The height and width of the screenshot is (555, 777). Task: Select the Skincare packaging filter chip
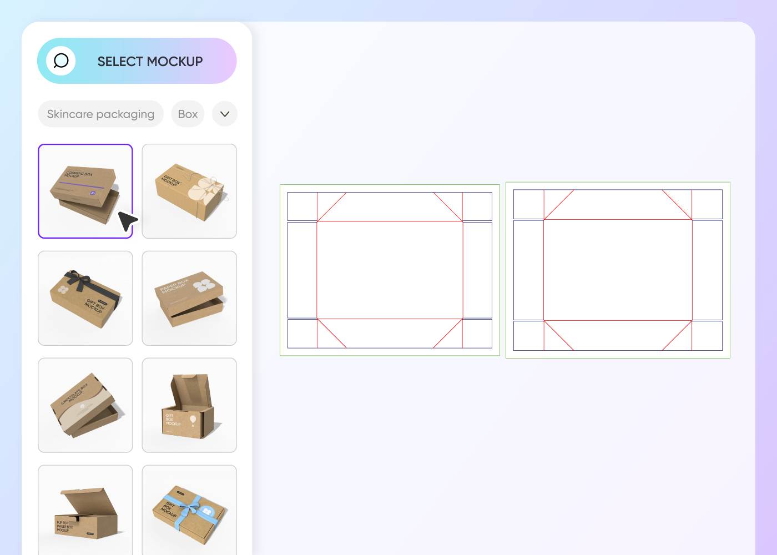point(100,114)
